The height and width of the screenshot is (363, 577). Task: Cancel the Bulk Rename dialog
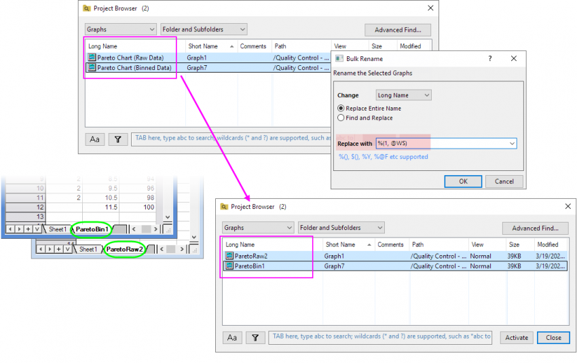[x=504, y=181]
